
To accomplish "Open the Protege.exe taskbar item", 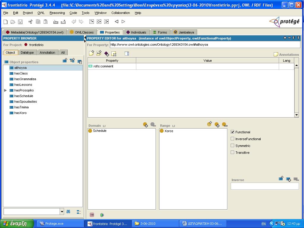I will tap(60, 224).
